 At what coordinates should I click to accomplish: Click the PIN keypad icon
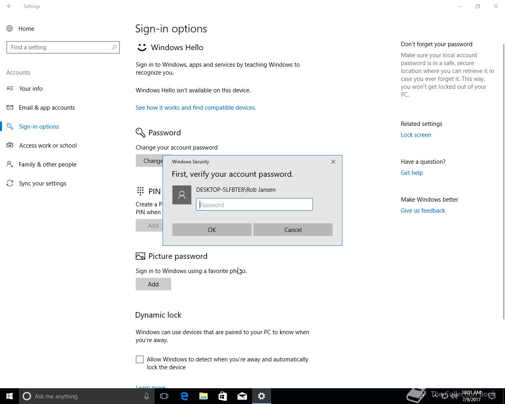pos(140,191)
